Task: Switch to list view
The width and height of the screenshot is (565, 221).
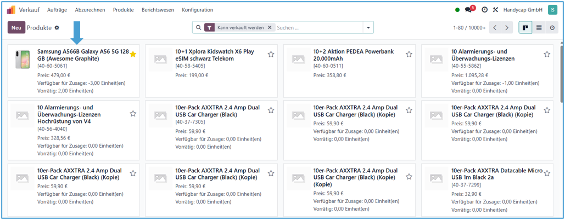Action: (x=539, y=27)
